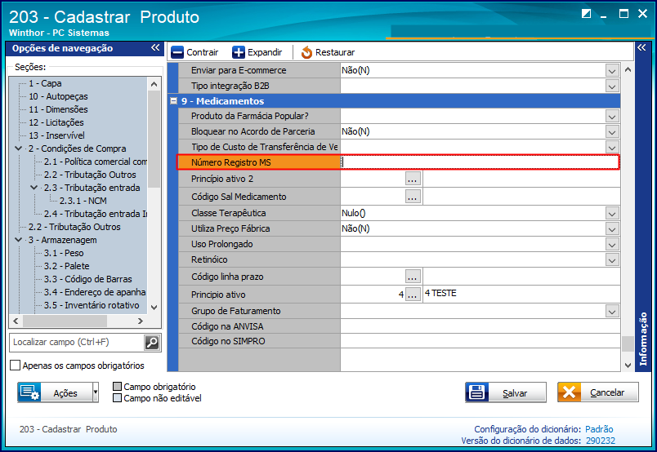
Task: Click the Campo obrigatório legend box
Action: pos(118,386)
